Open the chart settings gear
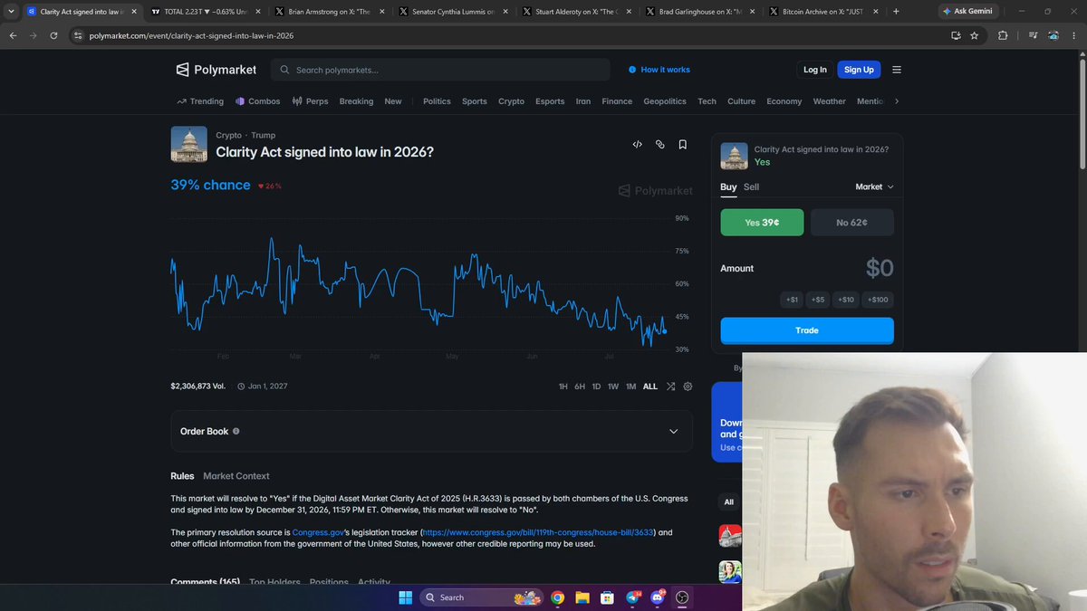 pos(688,387)
